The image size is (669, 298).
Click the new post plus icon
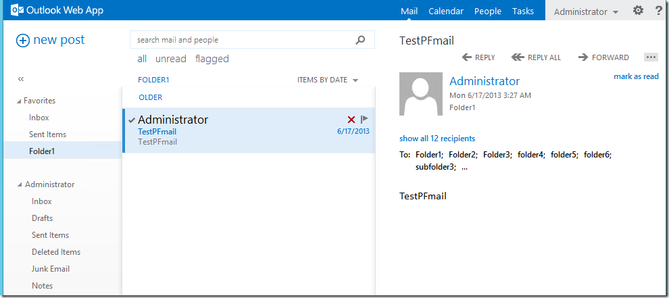[22, 41]
